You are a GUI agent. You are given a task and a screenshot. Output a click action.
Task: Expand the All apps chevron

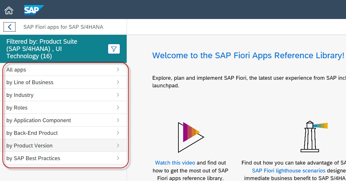pyautogui.click(x=118, y=70)
